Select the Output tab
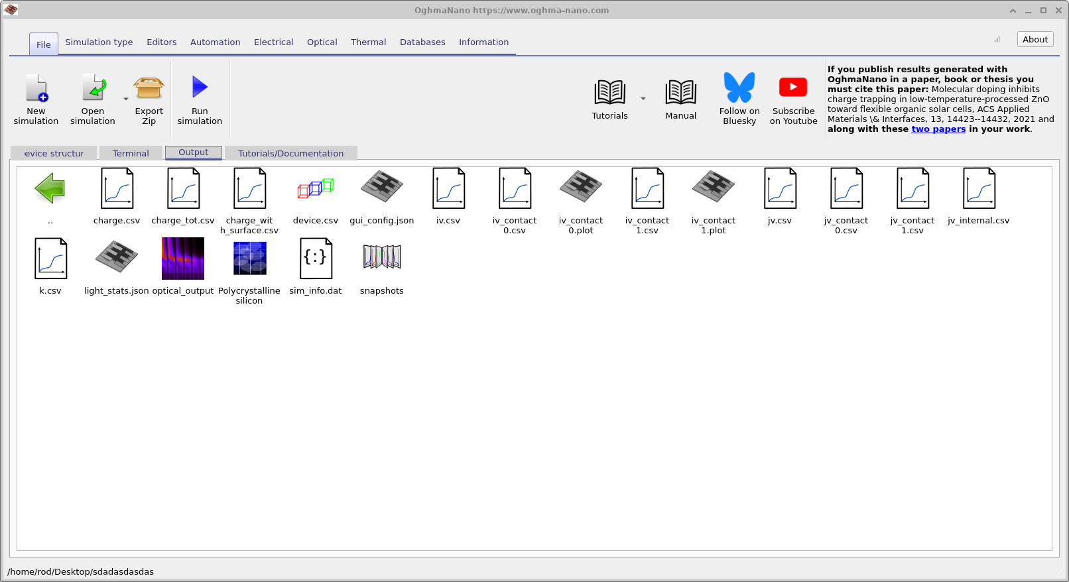Viewport: 1069px width, 582px height. pyautogui.click(x=194, y=152)
